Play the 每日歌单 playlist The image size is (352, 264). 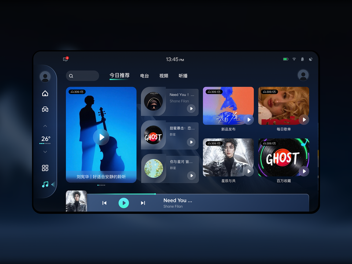point(304,120)
